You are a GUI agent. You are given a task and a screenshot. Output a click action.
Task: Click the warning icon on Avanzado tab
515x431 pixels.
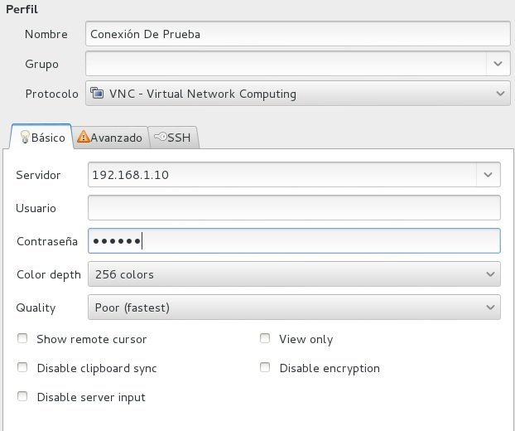83,138
